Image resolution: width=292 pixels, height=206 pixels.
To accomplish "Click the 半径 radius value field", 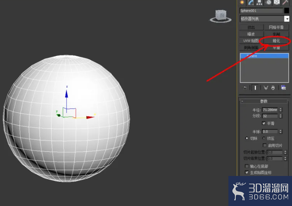I will [x=270, y=110].
